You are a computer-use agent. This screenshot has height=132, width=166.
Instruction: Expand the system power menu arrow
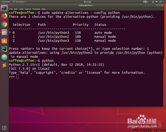pos(163,2)
